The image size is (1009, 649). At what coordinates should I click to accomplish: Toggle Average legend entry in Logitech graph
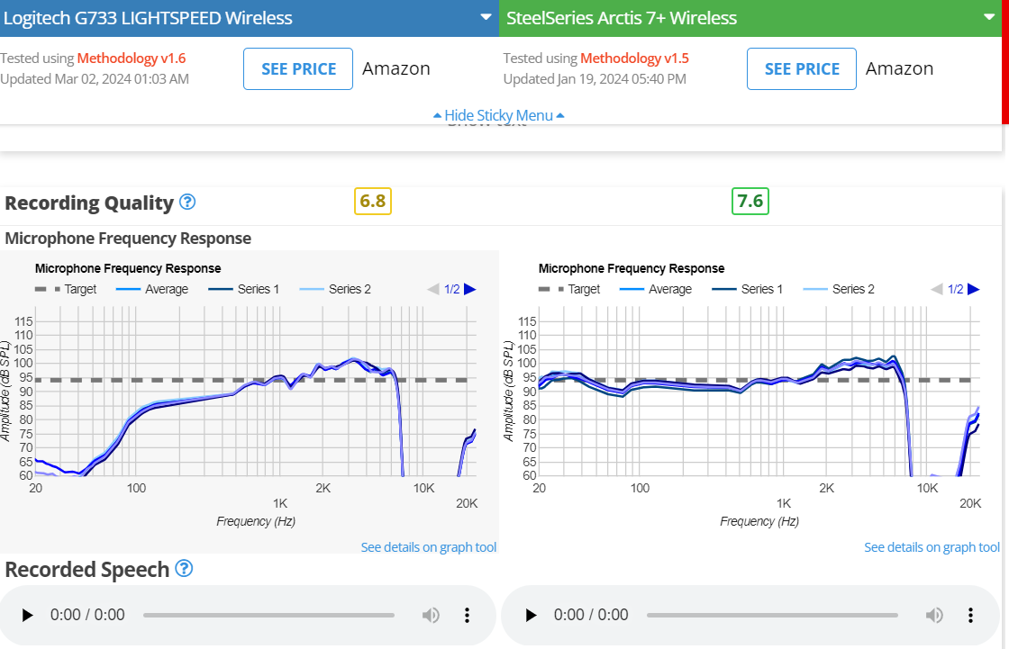152,290
